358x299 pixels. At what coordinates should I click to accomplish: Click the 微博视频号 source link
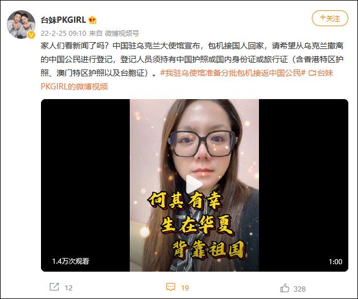pyautogui.click(x=122, y=34)
